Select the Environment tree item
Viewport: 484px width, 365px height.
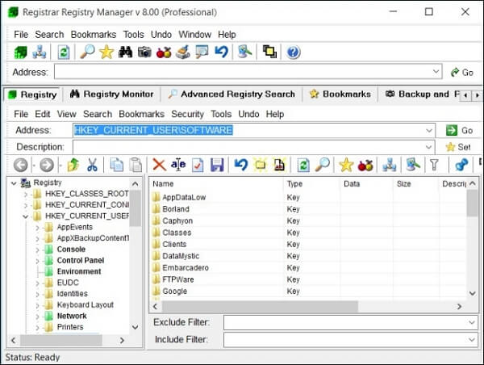(79, 271)
